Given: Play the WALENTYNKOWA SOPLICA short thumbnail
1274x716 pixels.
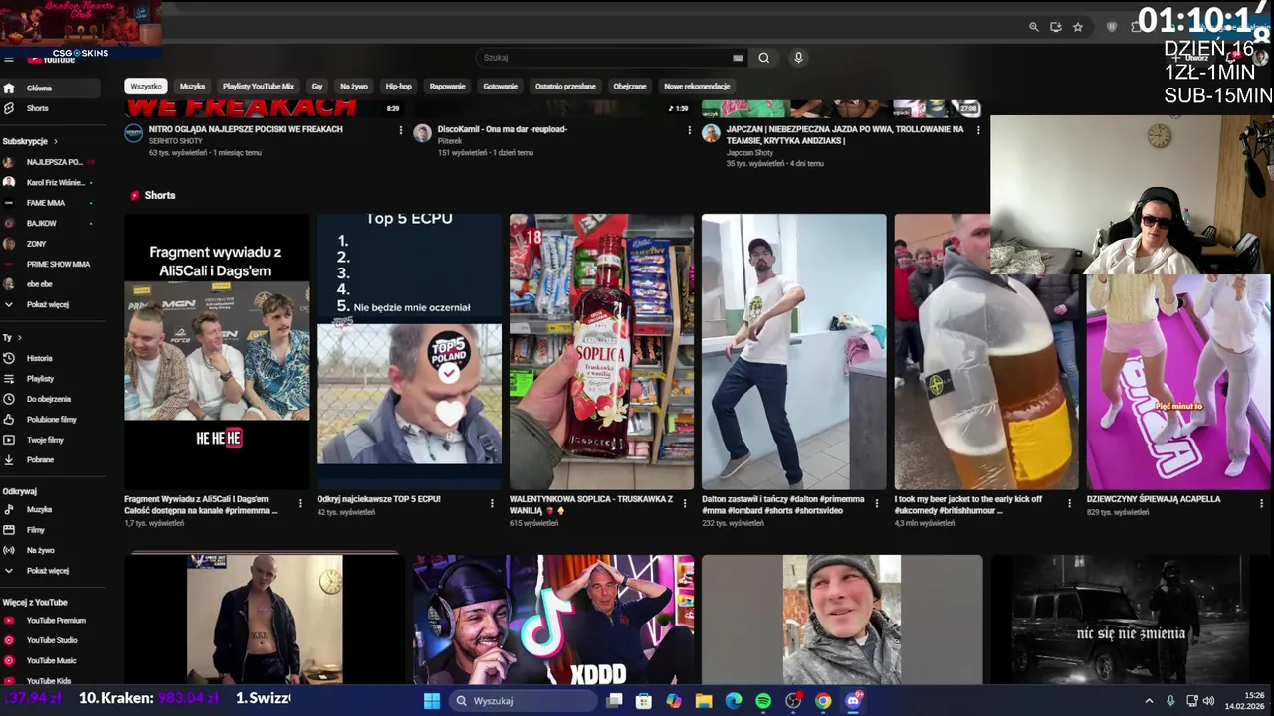Looking at the screenshot, I should (601, 352).
